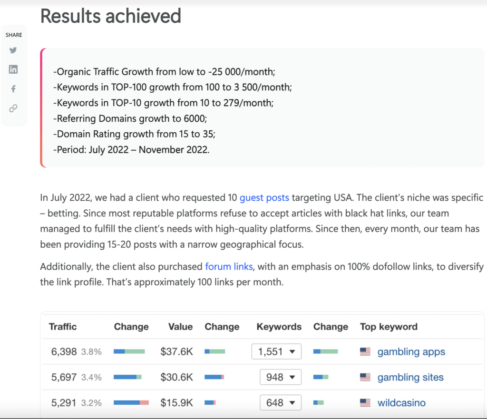Open the 948 keywords dropdown
This screenshot has width=487, height=419.
pos(281,377)
